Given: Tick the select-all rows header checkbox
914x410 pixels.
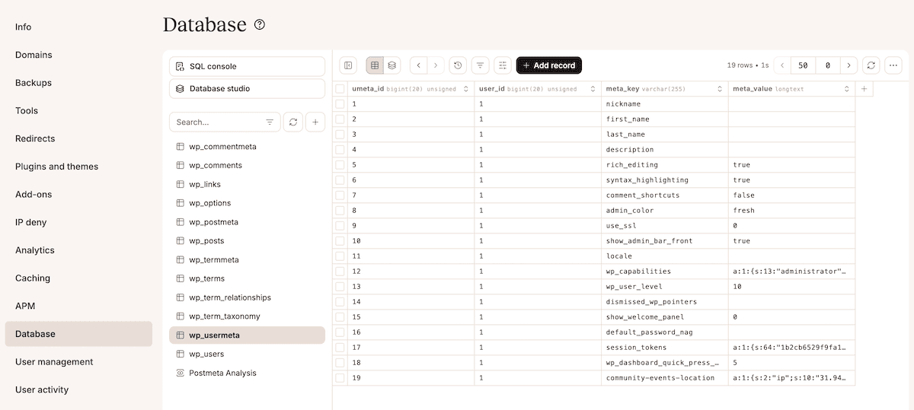Looking at the screenshot, I should pyautogui.click(x=340, y=89).
